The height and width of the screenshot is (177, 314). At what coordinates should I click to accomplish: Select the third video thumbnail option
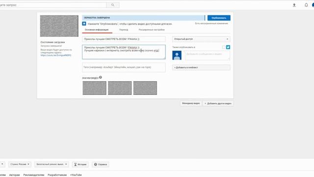[145, 88]
